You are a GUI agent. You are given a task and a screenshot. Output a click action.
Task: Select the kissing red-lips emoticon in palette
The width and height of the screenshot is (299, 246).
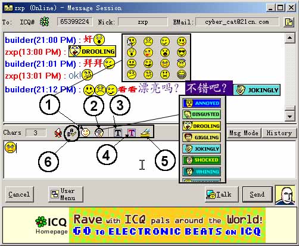(x=148, y=52)
